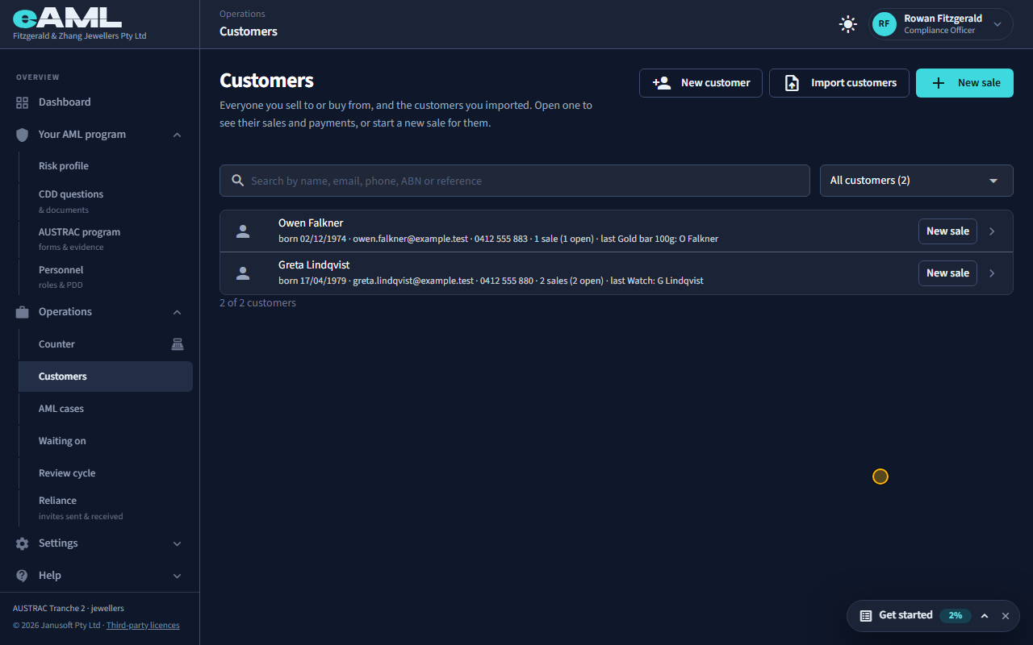Open CDD questions & documents
The image size is (1033, 645).
coord(105,202)
